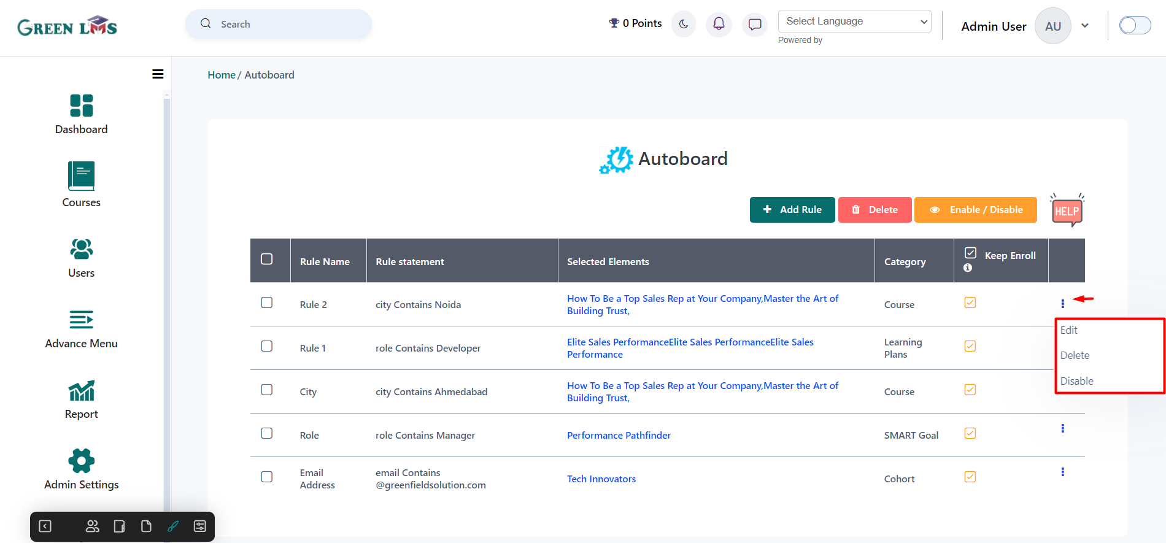The width and height of the screenshot is (1166, 543).
Task: Open the Users sidebar icon
Action: (81, 249)
